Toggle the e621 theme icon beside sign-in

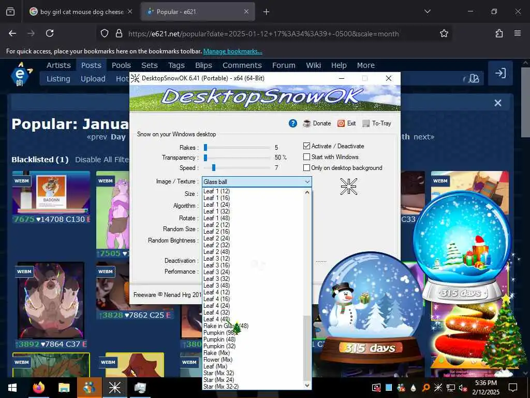coord(474,79)
